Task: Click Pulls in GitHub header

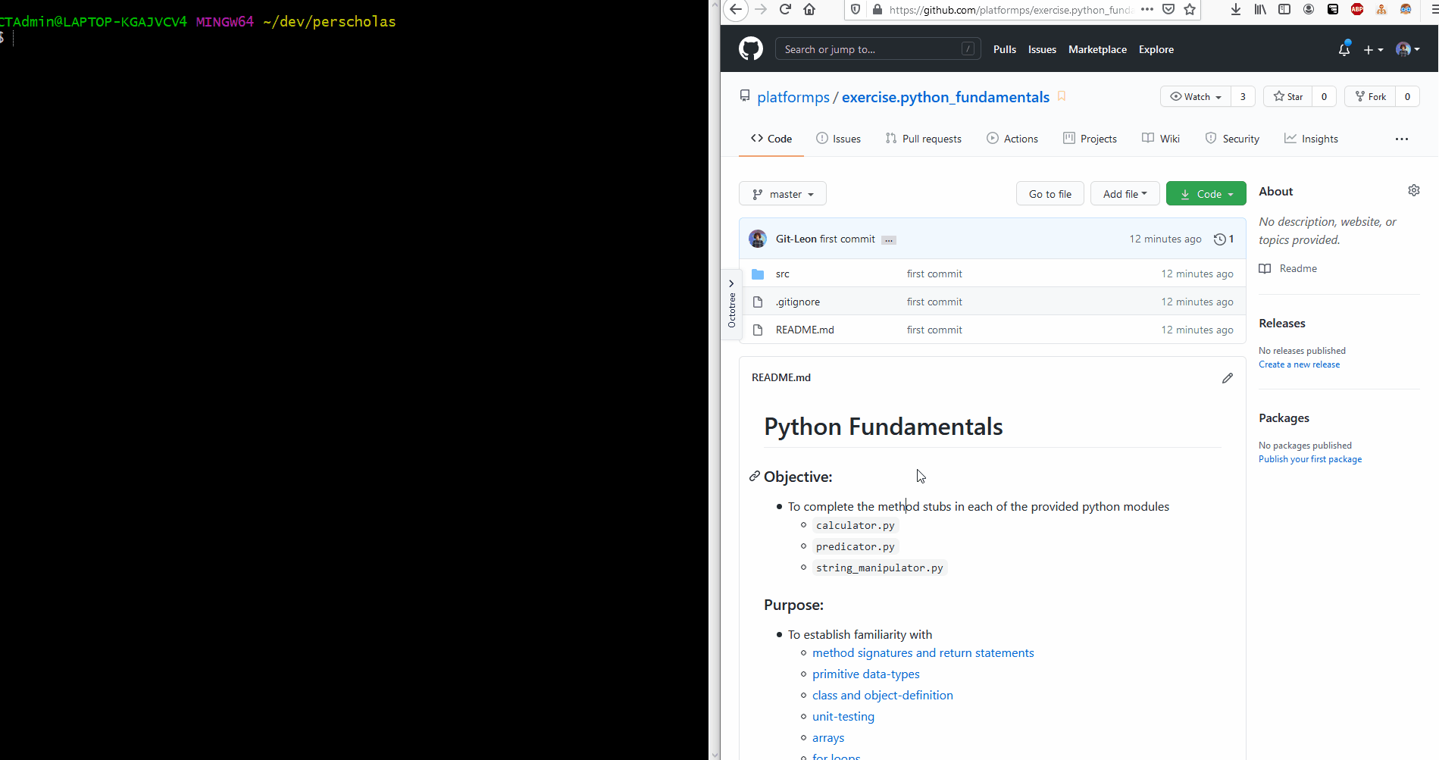Action: coord(1005,49)
